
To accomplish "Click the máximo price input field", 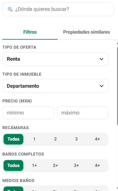I will pyautogui.click(x=83, y=113).
